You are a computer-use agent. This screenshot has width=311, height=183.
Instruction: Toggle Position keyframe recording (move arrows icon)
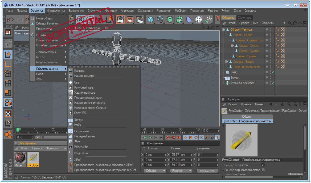pos(185,137)
